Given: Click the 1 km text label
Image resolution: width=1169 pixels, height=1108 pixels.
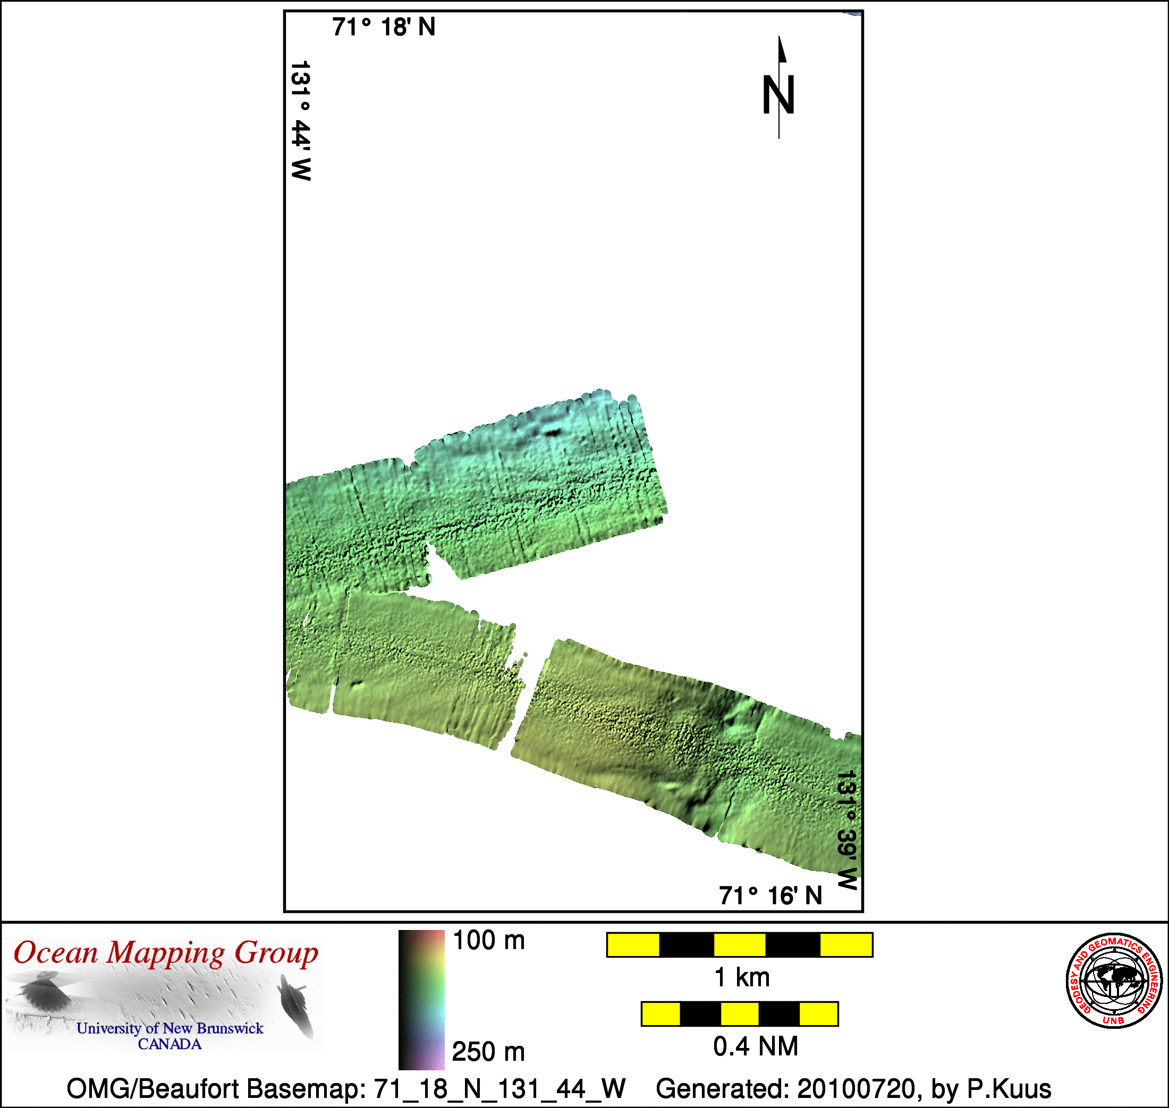Looking at the screenshot, I should click(x=742, y=977).
